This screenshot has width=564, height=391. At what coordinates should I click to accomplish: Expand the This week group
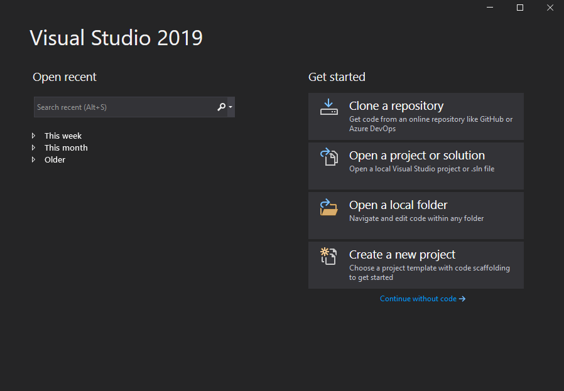pyautogui.click(x=33, y=136)
